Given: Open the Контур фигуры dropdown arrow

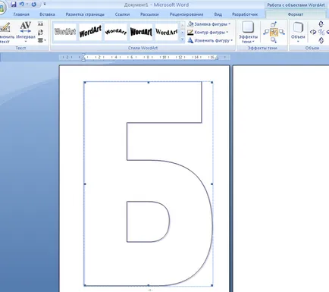Looking at the screenshot, I should tap(227, 32).
